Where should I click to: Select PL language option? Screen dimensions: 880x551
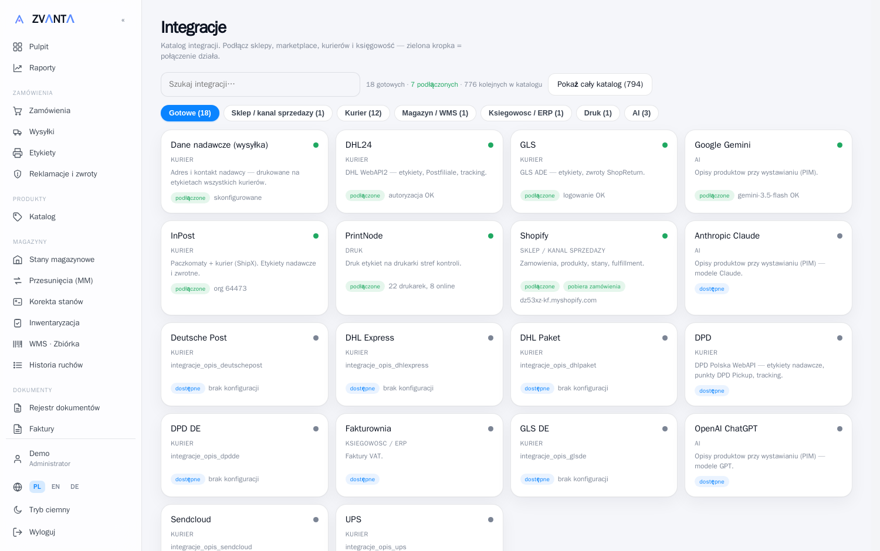tap(37, 487)
